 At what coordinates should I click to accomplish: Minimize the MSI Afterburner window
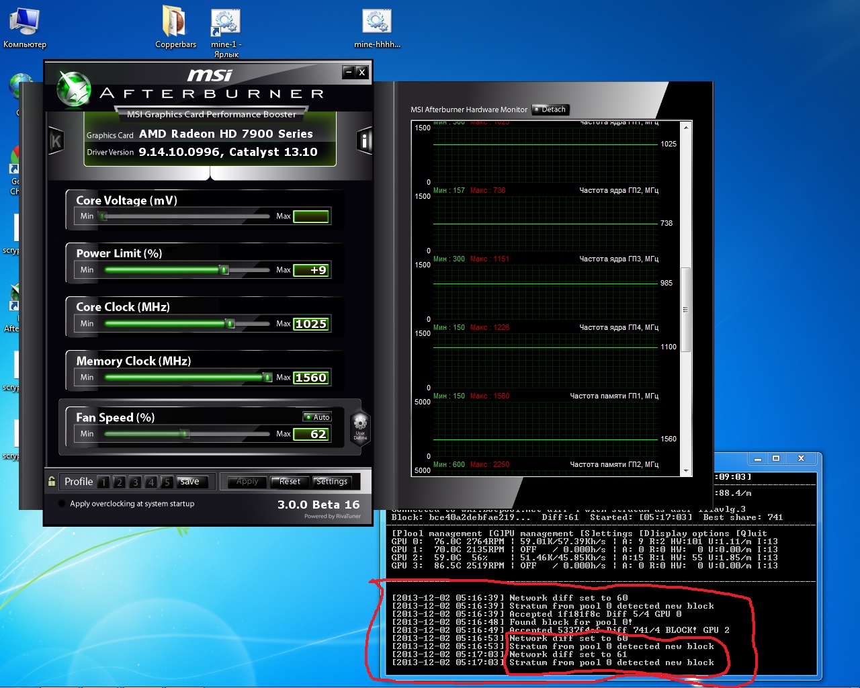tap(348, 72)
